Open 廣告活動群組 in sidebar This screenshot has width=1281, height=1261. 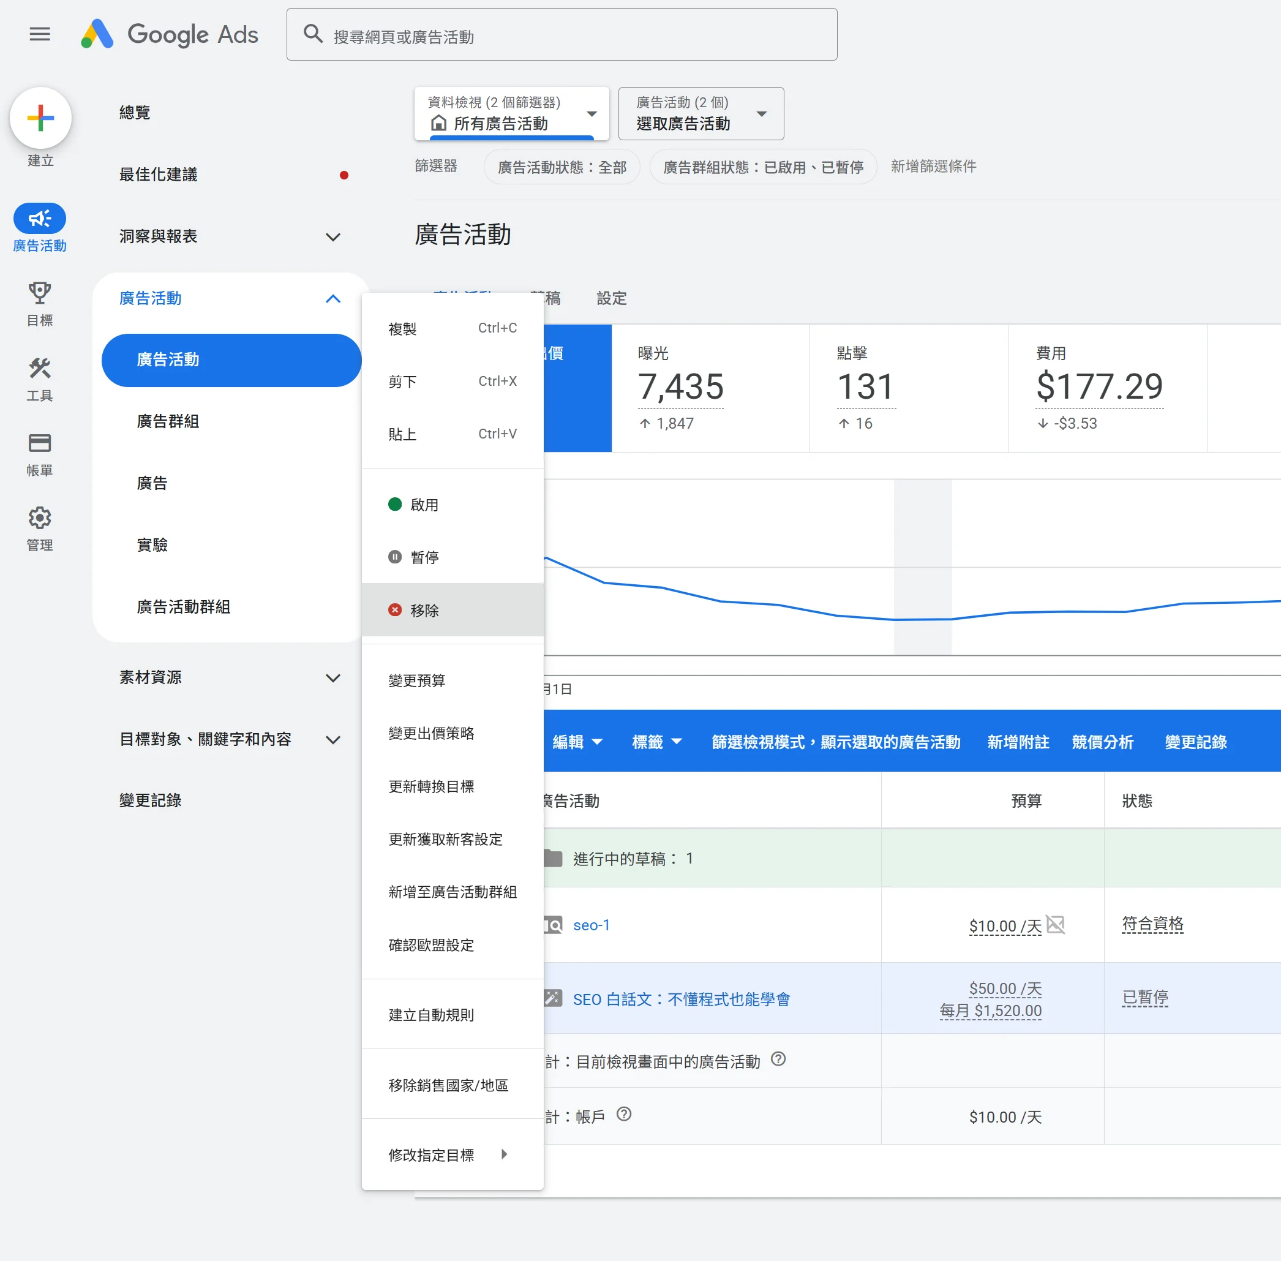tap(183, 607)
